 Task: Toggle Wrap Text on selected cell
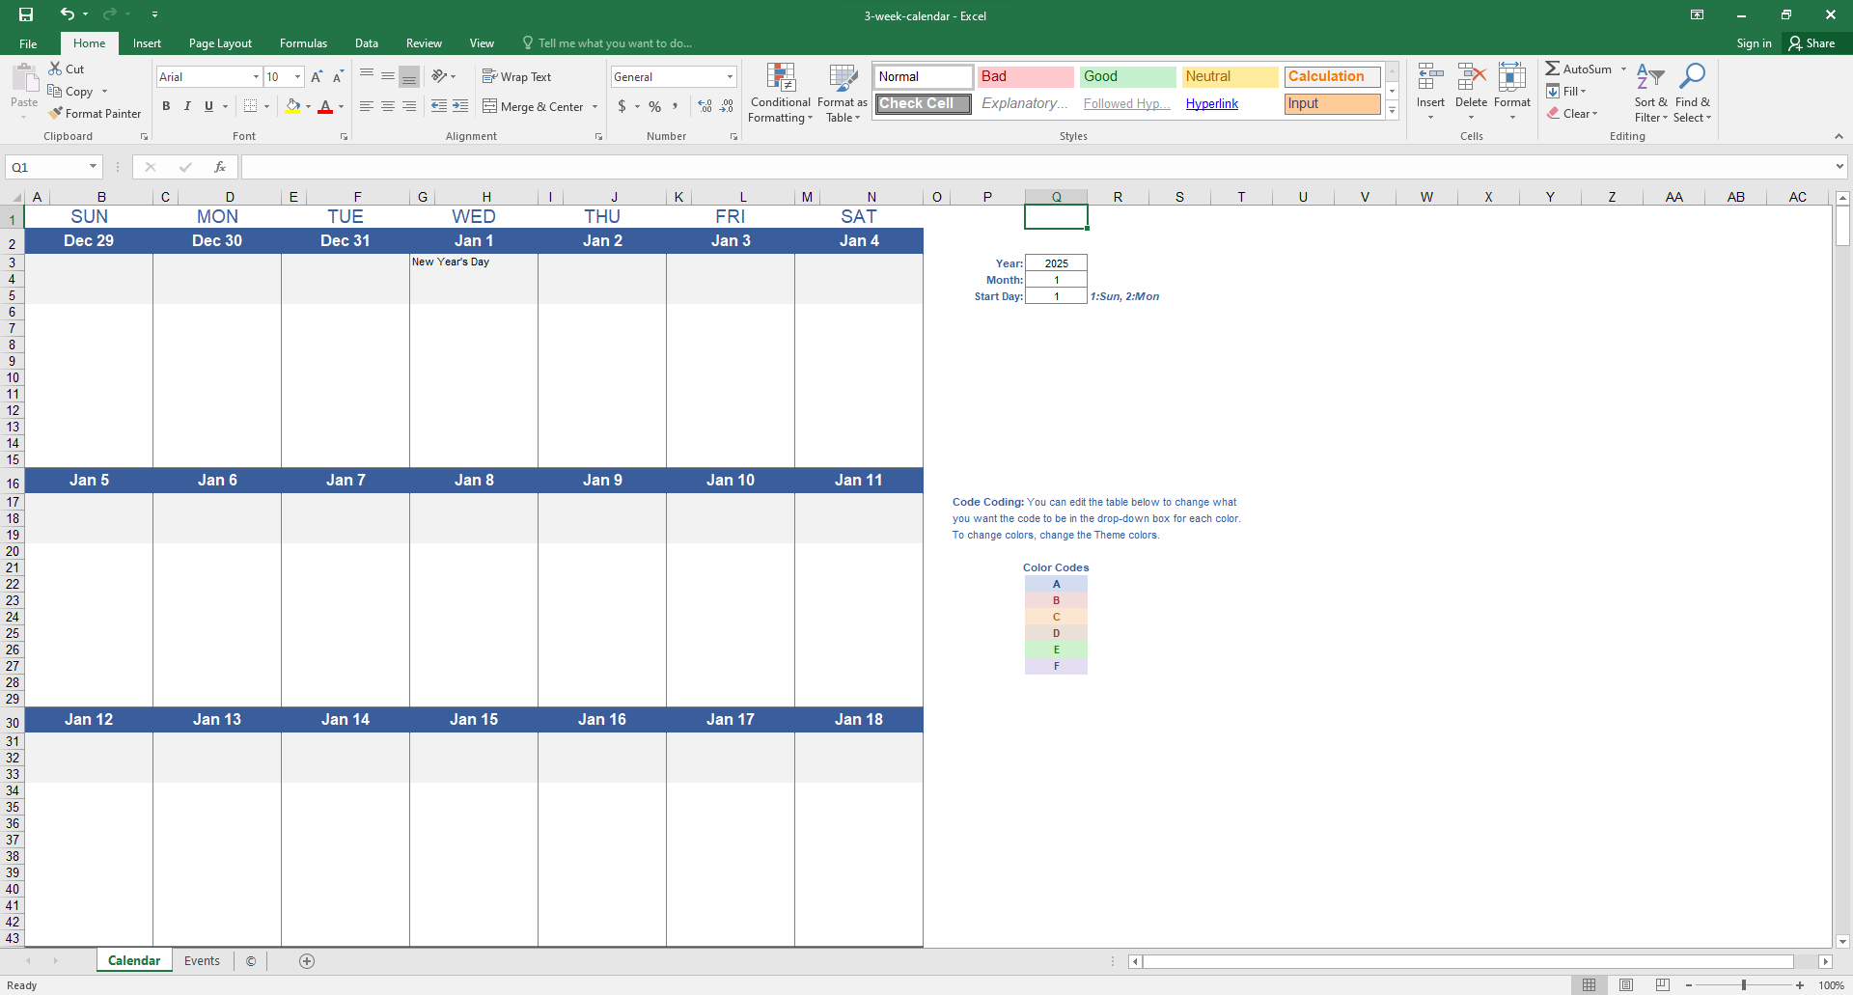517,77
